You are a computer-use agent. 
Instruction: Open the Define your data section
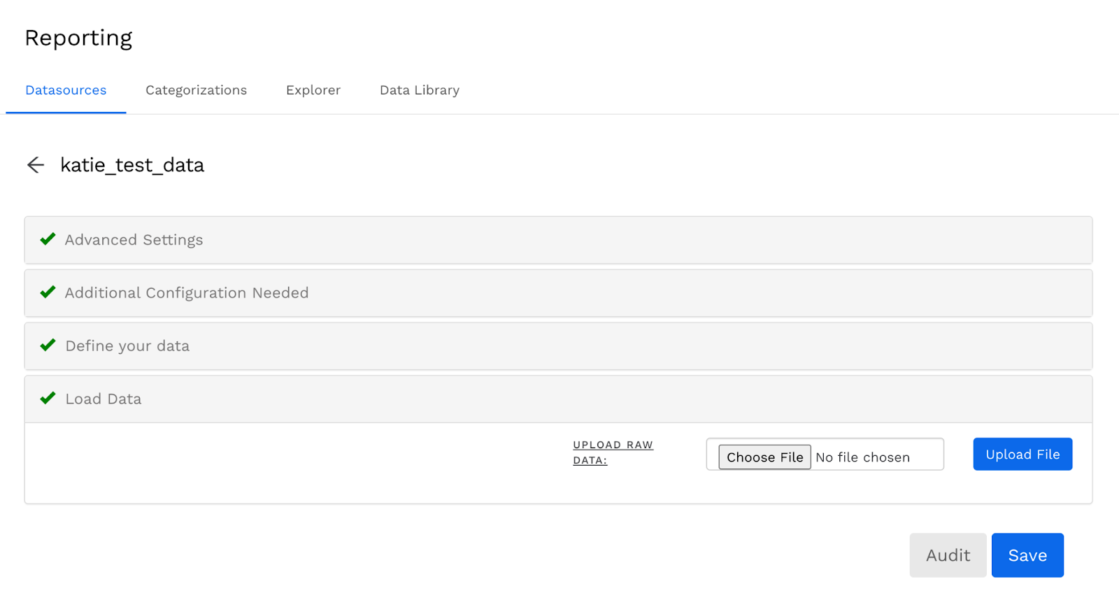tap(127, 346)
